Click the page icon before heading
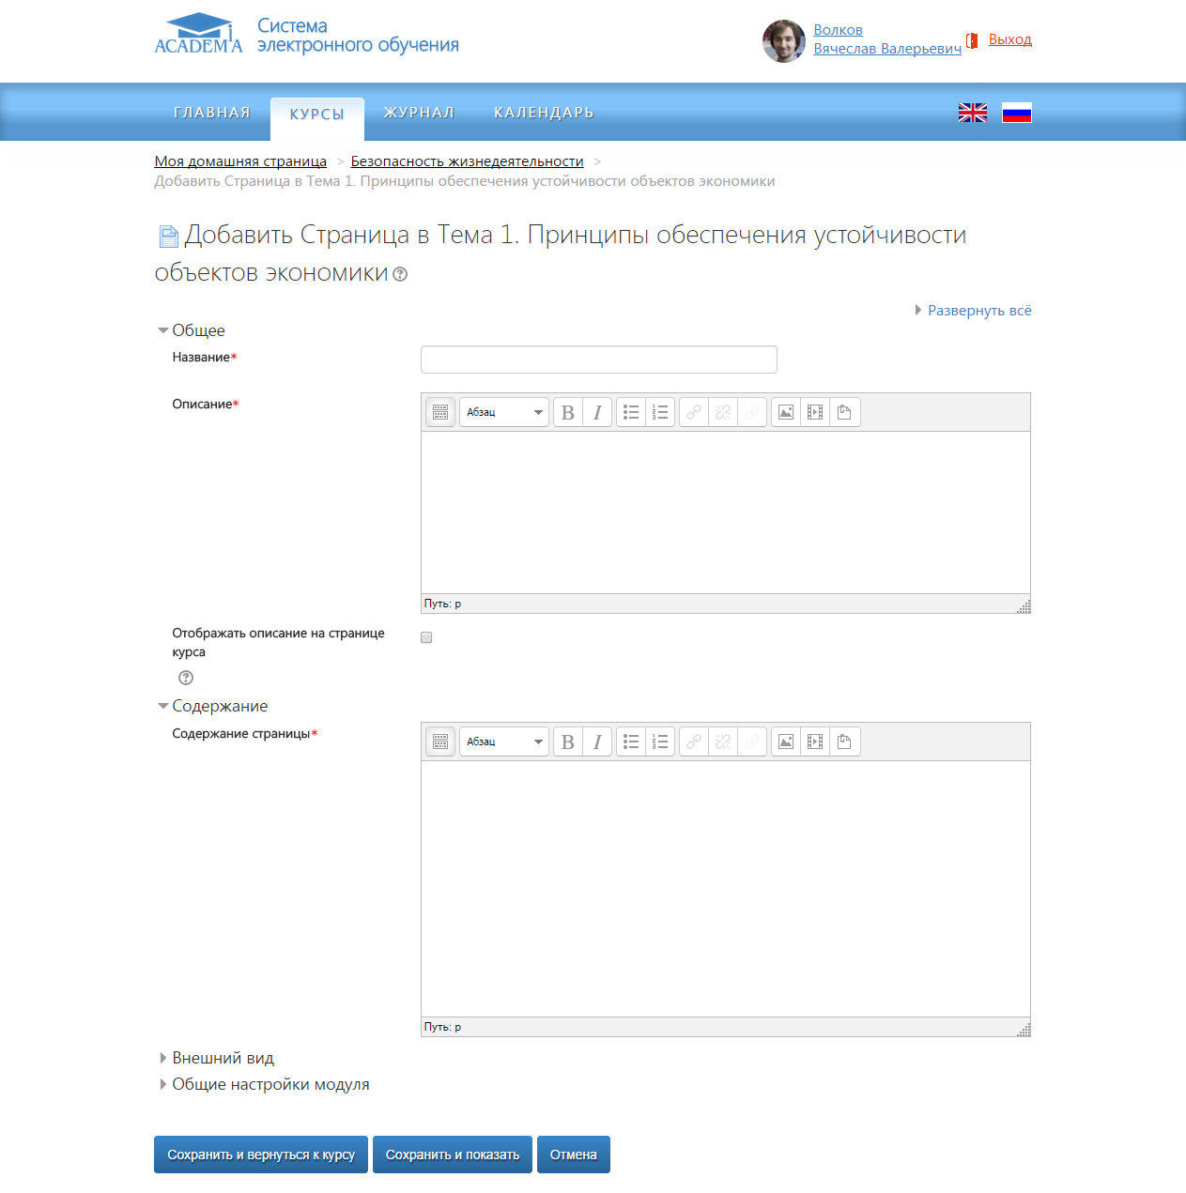Screen dimensions: 1186x1193 click(x=168, y=237)
